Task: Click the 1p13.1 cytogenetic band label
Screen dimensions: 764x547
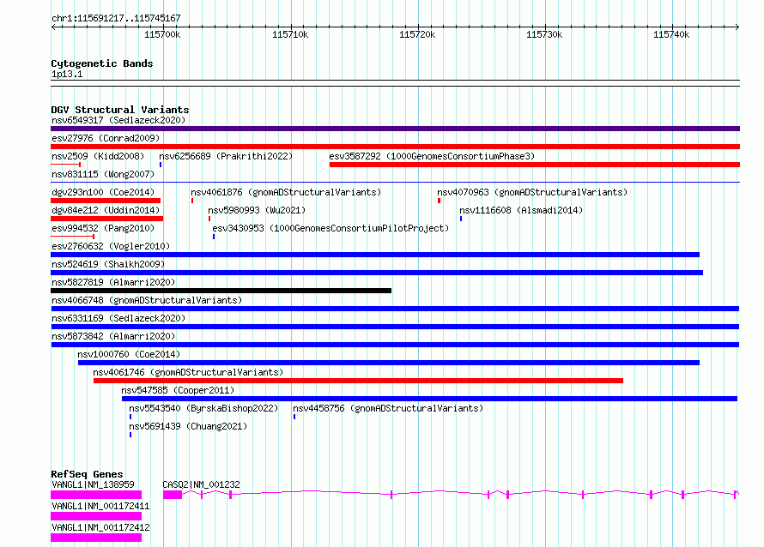Action: tap(67, 74)
